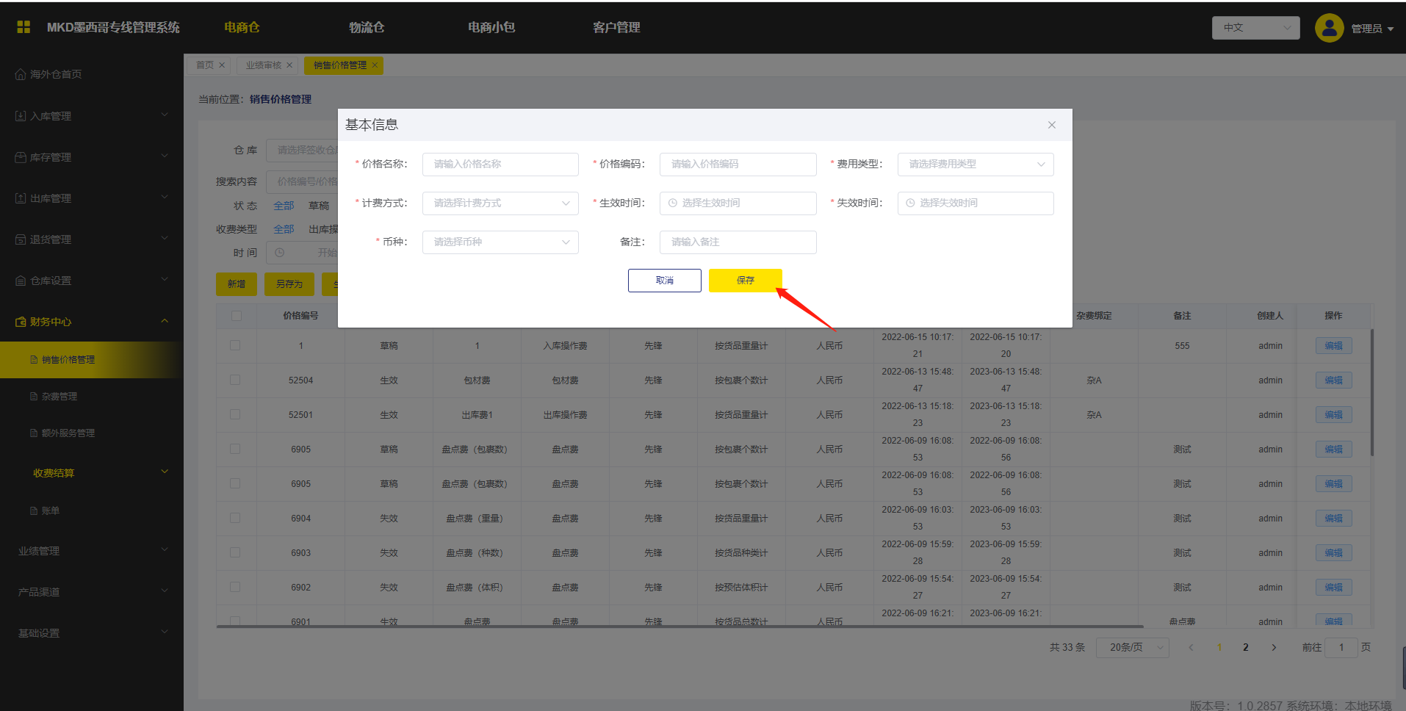Viewport: 1406px width, 711px height.
Task: Check the checkbox for row 52501
Action: tap(235, 415)
